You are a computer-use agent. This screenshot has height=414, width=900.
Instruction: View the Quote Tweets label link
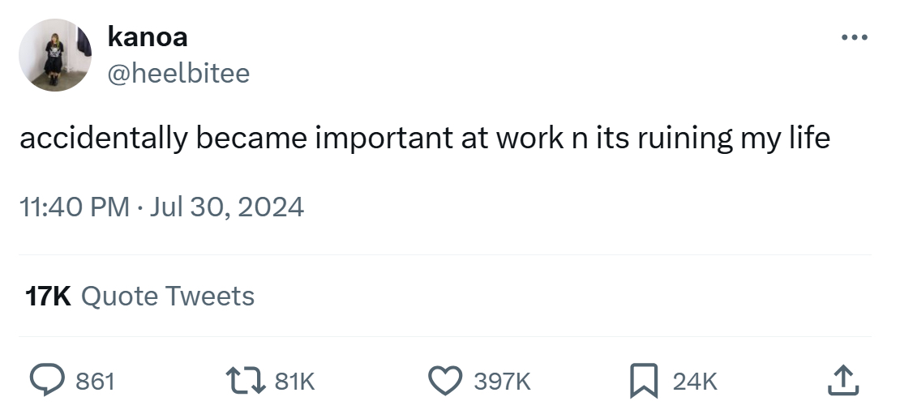coord(168,297)
